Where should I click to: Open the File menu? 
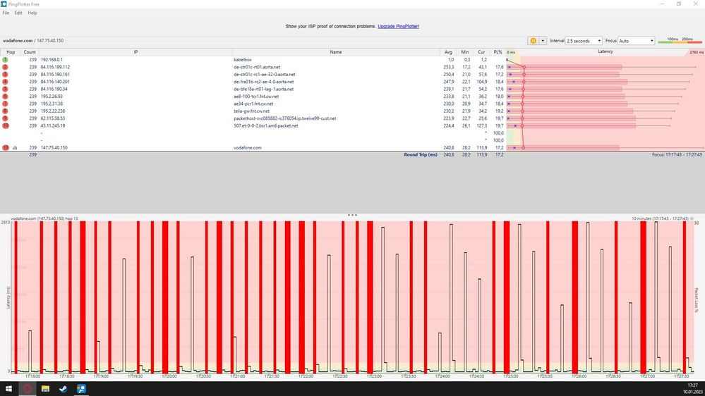[x=6, y=13]
